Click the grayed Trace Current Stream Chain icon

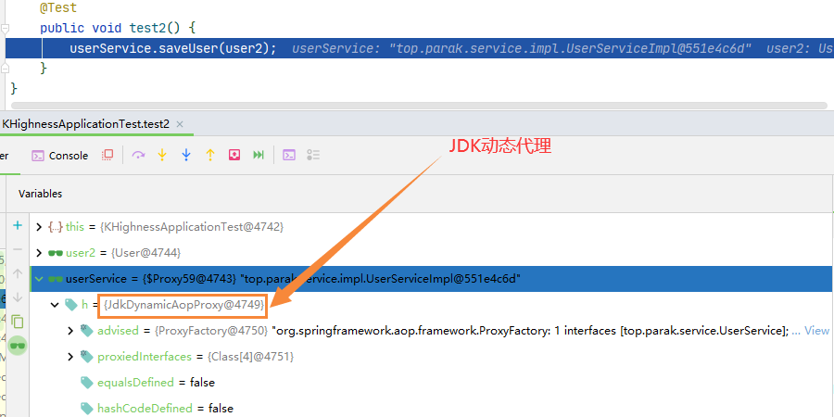coord(313,155)
